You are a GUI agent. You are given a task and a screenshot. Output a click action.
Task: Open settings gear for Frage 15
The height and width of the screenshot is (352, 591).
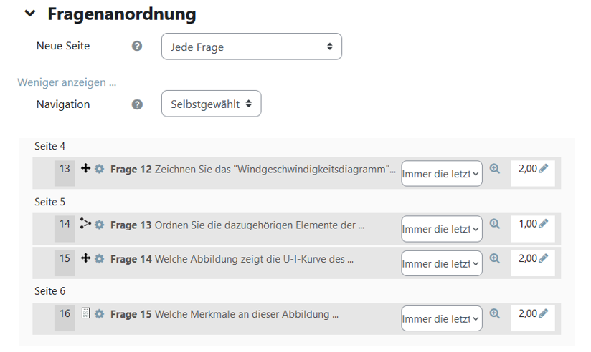pos(99,314)
